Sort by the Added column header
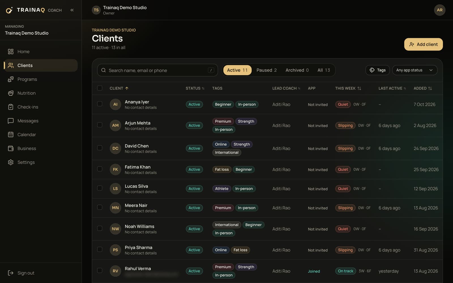Screen dimensions: 453x283 [x=423, y=88]
